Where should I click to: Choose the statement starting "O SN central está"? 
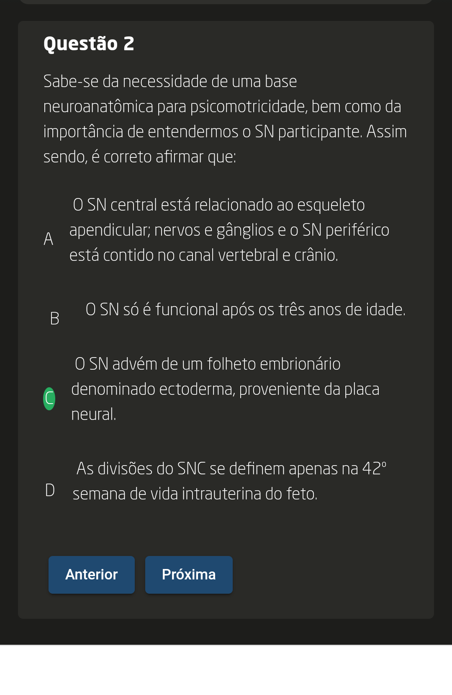click(x=218, y=205)
